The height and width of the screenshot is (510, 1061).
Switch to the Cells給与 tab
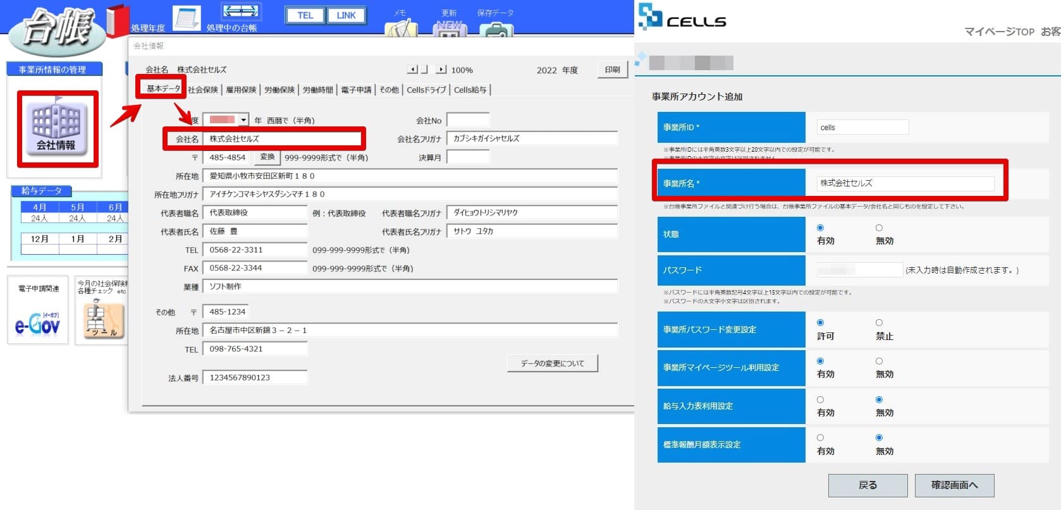470,90
